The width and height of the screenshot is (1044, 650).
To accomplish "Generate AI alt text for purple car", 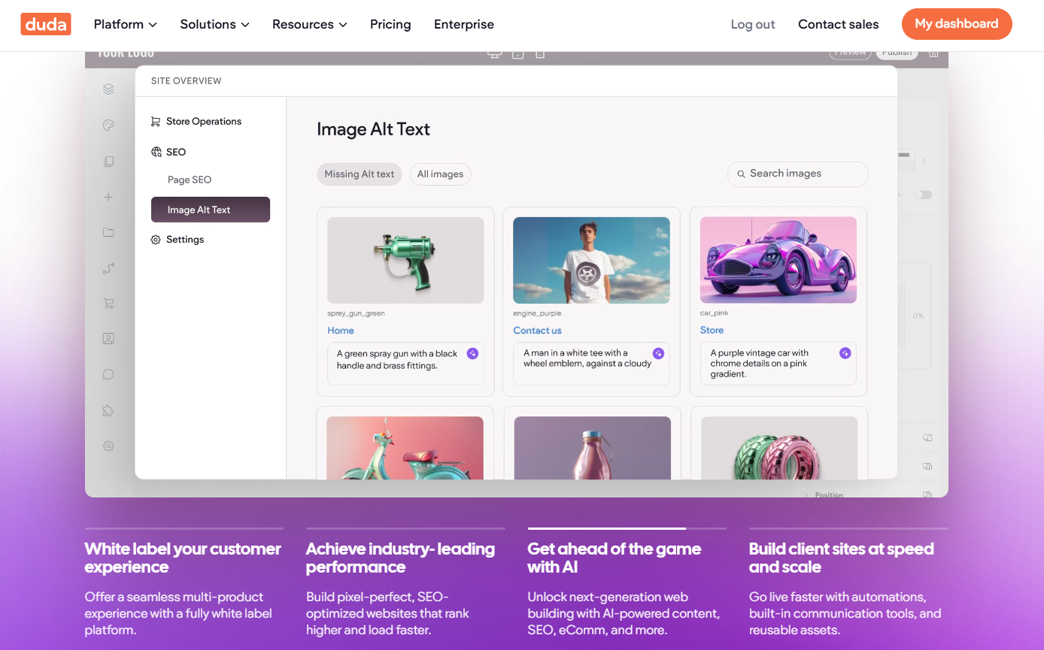I will tap(845, 353).
